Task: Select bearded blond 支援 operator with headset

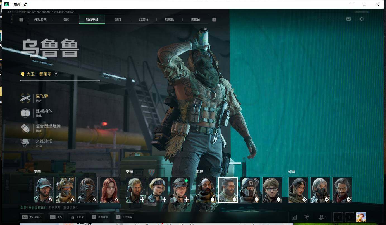Action: (136, 190)
